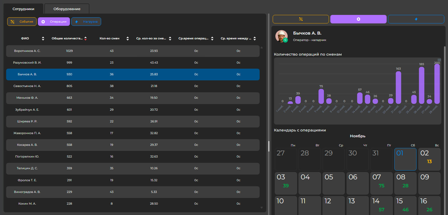Sort by Ср. время операции arrows
Screen dimensions: 448x215
click(212, 39)
